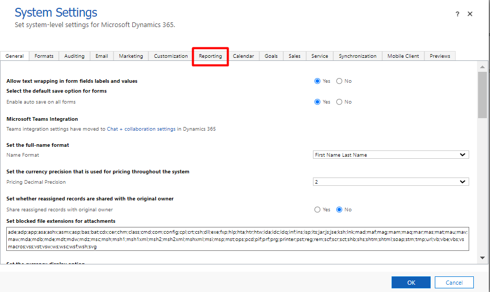Screen dimensions: 490x292
Task: Select Yes for auto save on all forms
Action: (x=317, y=102)
